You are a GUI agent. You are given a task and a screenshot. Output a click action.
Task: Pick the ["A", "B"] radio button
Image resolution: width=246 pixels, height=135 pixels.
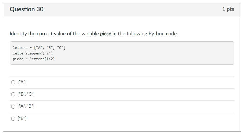click(x=13, y=106)
